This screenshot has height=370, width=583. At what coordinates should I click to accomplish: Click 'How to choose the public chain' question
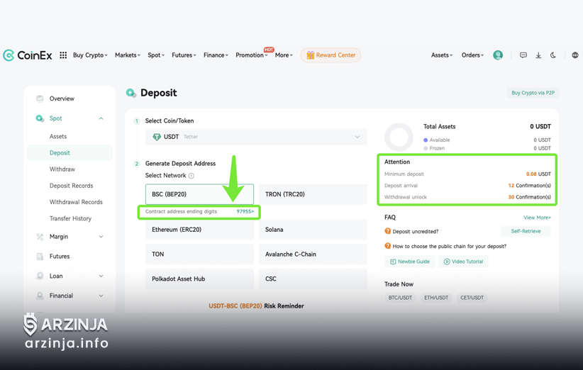pyautogui.click(x=450, y=246)
